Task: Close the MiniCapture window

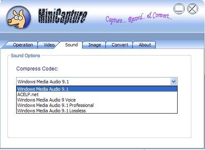Action: pyautogui.click(x=193, y=9)
